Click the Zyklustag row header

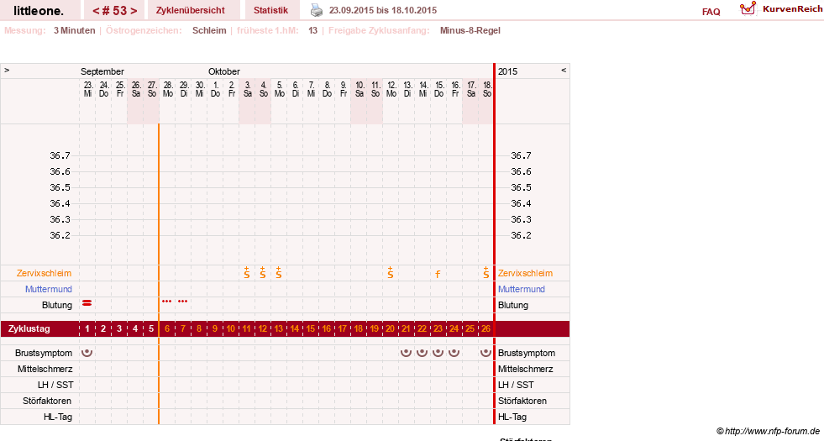[29, 328]
